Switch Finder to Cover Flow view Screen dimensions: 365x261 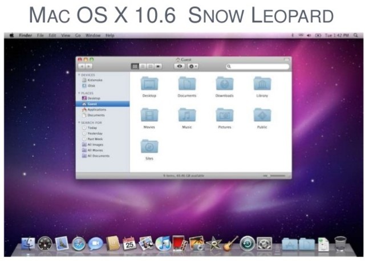click(x=158, y=67)
